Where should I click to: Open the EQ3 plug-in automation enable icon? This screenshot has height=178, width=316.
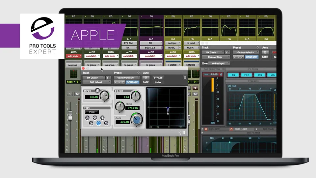click(x=146, y=78)
